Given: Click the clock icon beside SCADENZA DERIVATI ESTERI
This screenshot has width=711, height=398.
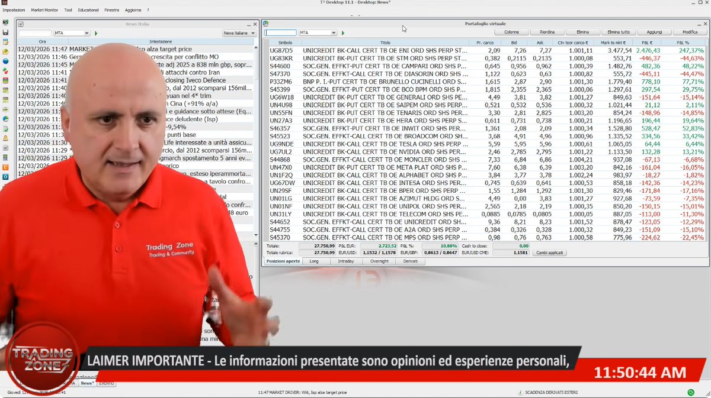Looking at the screenshot, I should pos(520,392).
